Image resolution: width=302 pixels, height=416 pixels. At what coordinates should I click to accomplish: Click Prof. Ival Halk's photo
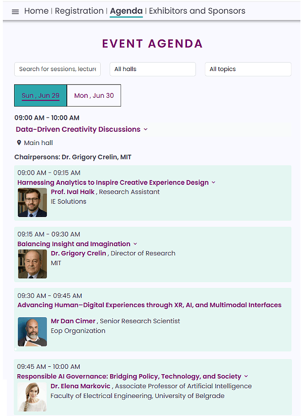(x=32, y=202)
